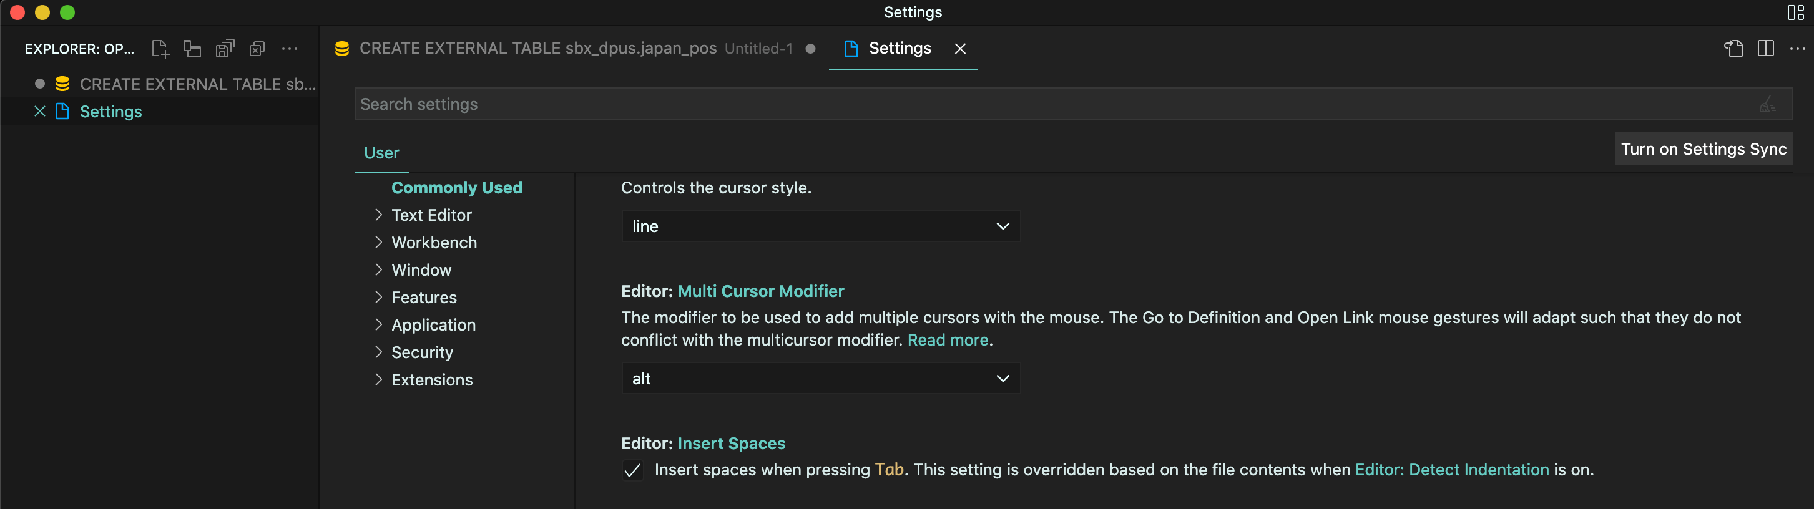Click the Save All icon in Explorer

[x=225, y=49]
